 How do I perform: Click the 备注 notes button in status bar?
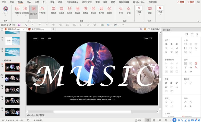click(x=138, y=120)
